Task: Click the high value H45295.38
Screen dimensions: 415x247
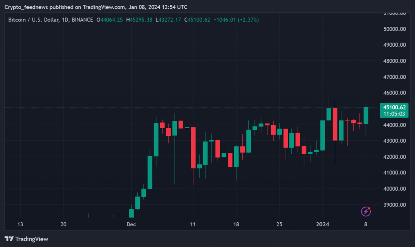Action: (x=139, y=20)
